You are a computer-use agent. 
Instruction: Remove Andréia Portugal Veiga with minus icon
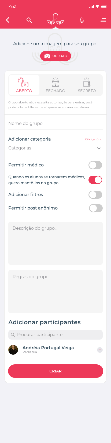tap(100, 350)
